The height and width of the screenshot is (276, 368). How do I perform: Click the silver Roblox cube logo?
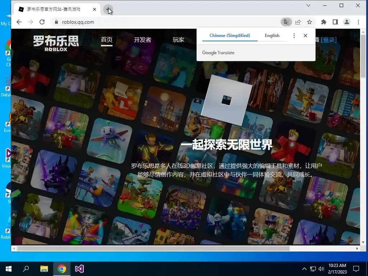click(226, 101)
